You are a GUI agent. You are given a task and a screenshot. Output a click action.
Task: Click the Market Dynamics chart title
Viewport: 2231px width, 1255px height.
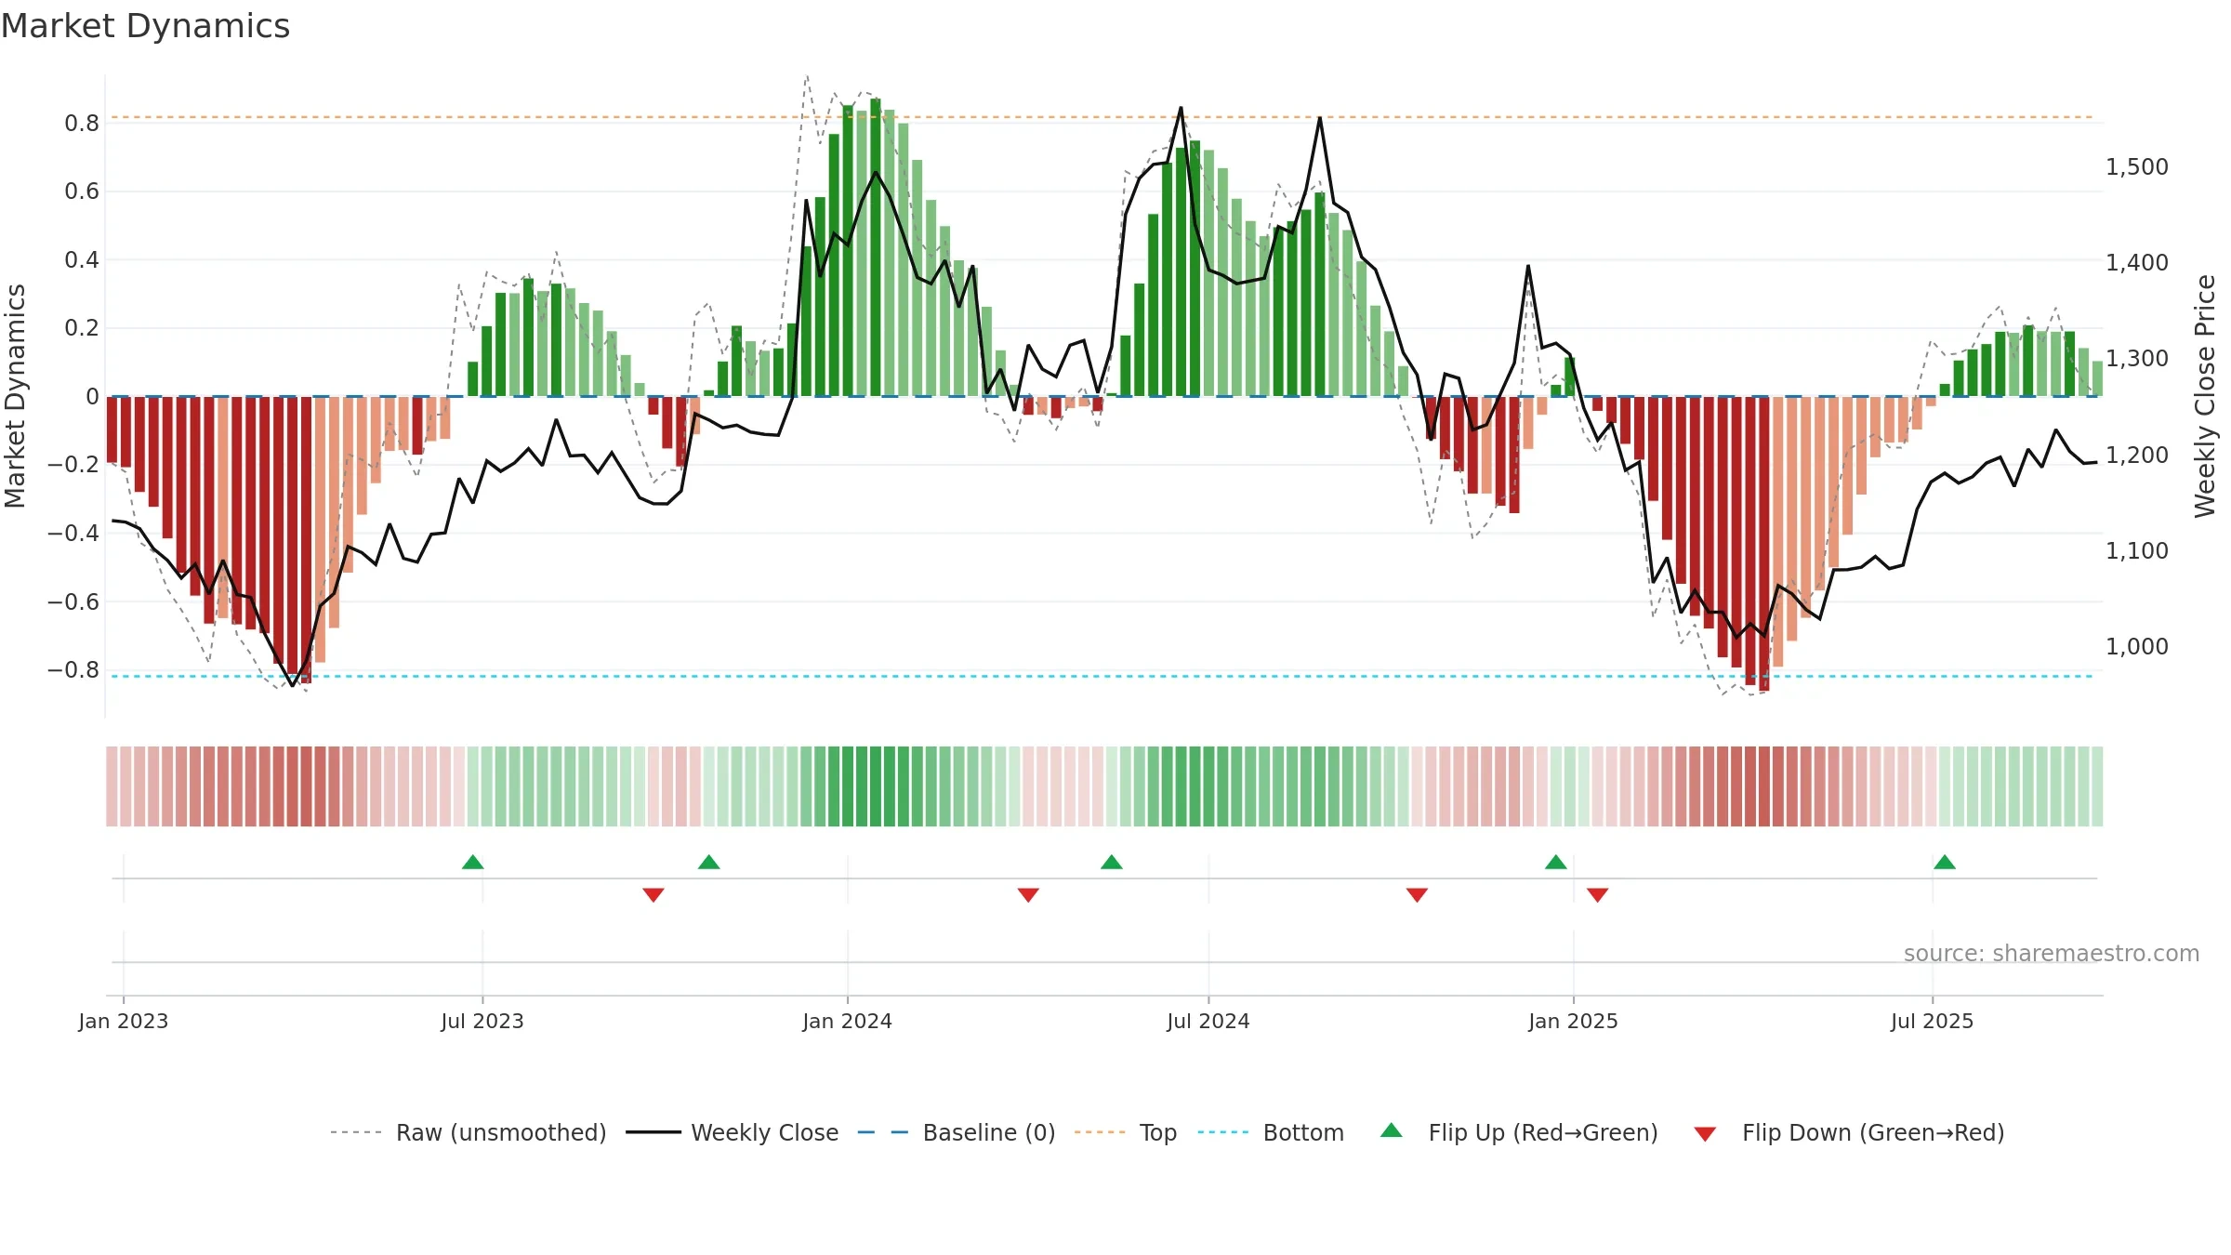tap(146, 26)
